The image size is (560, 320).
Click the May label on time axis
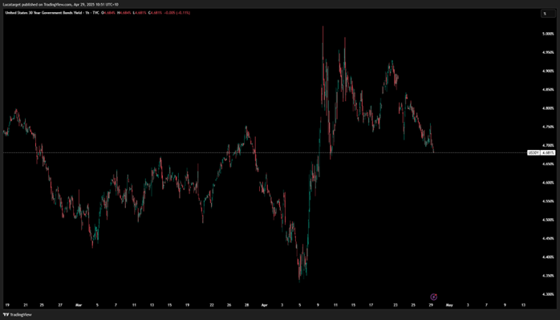tap(449, 305)
